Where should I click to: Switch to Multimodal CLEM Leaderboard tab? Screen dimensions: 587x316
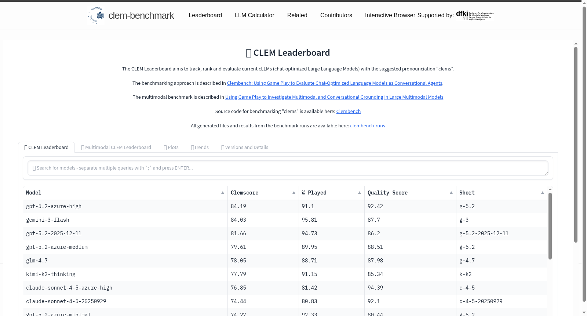tap(116, 147)
